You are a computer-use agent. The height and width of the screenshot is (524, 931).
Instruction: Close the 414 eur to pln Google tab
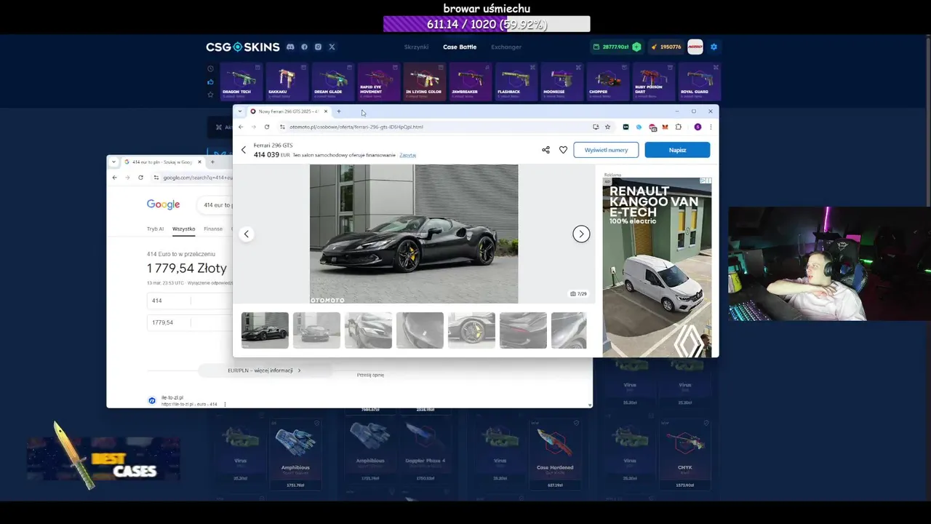pyautogui.click(x=199, y=162)
